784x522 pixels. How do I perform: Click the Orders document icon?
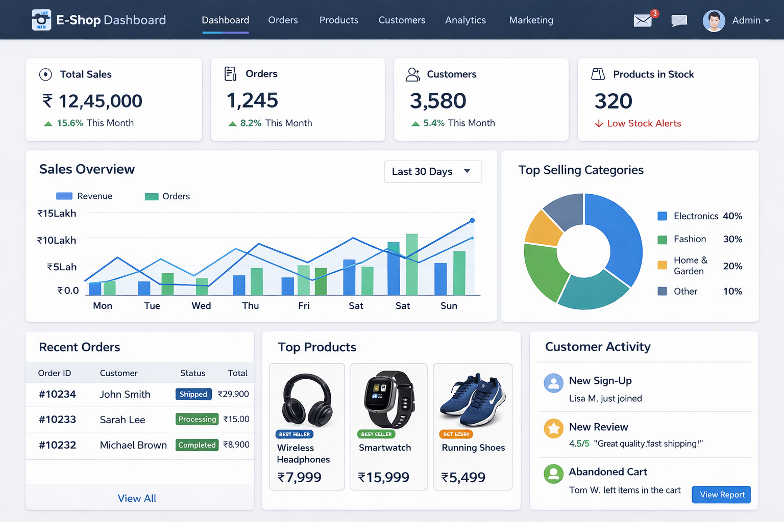(230, 73)
